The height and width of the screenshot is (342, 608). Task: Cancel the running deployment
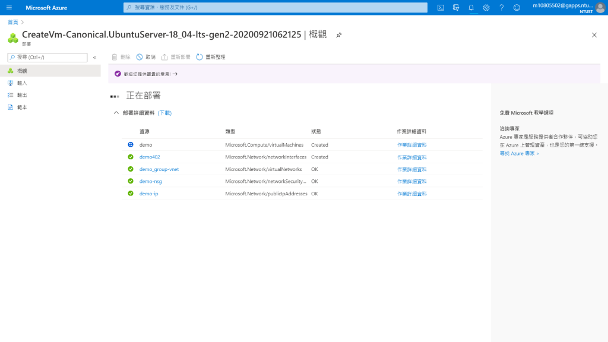[x=146, y=57]
